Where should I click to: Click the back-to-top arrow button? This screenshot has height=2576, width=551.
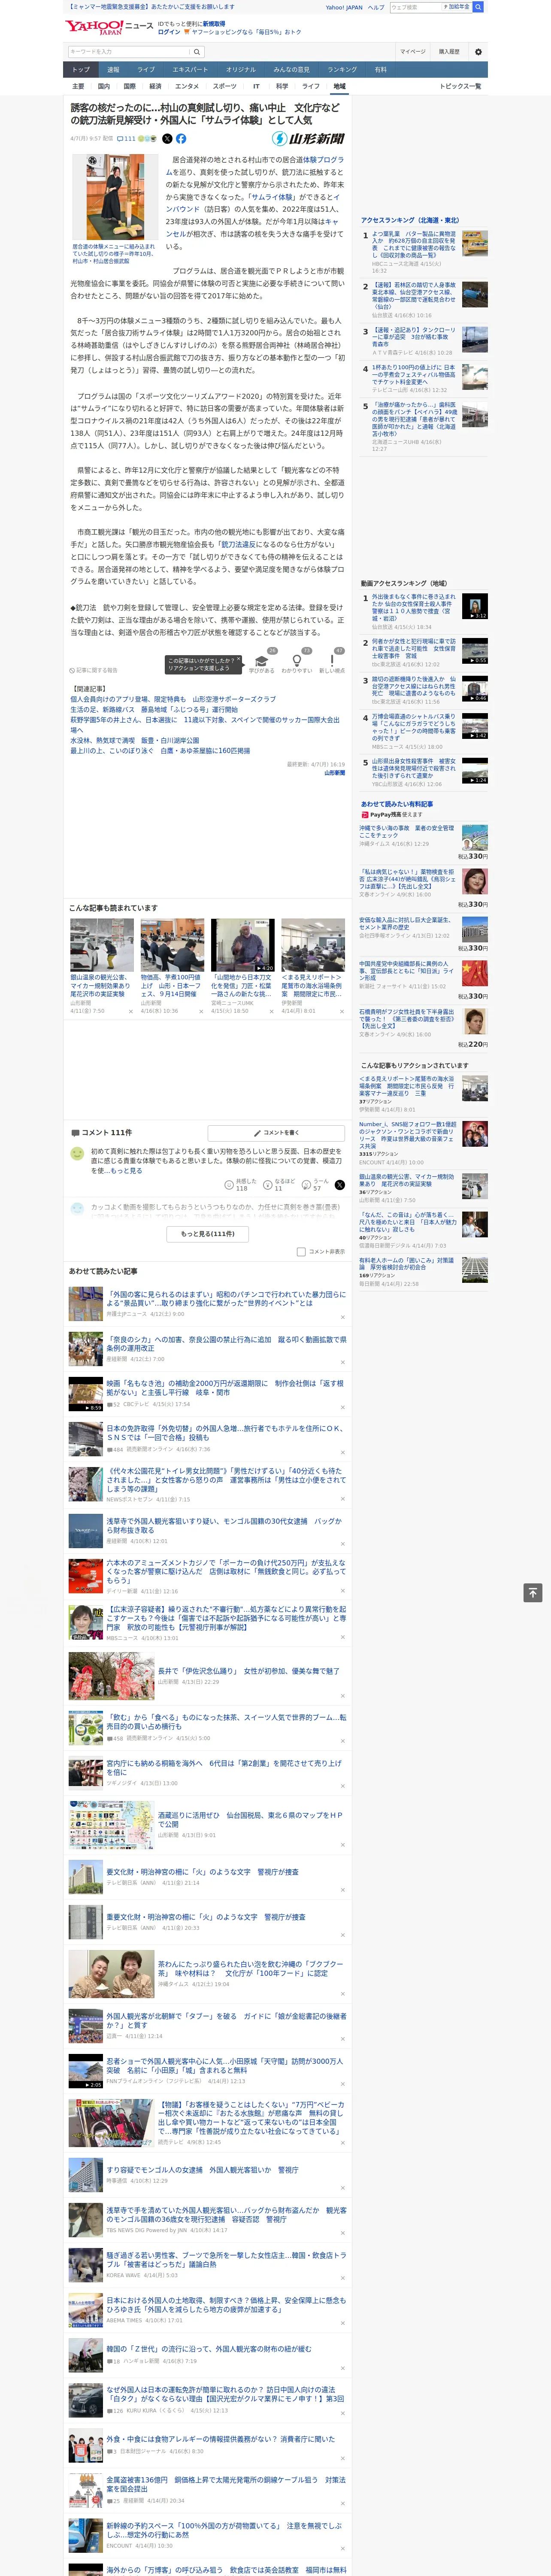pyautogui.click(x=532, y=1593)
